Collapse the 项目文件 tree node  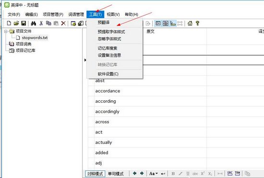point(6,31)
